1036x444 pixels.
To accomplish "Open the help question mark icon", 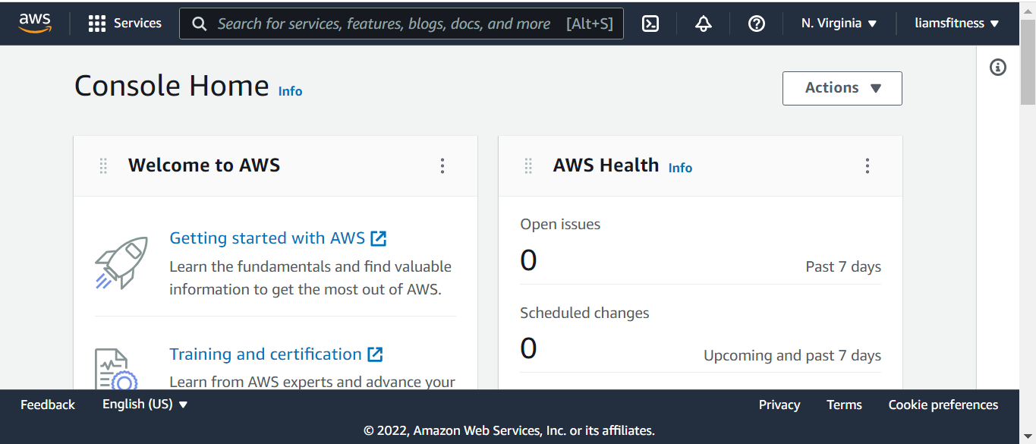I will (x=756, y=24).
